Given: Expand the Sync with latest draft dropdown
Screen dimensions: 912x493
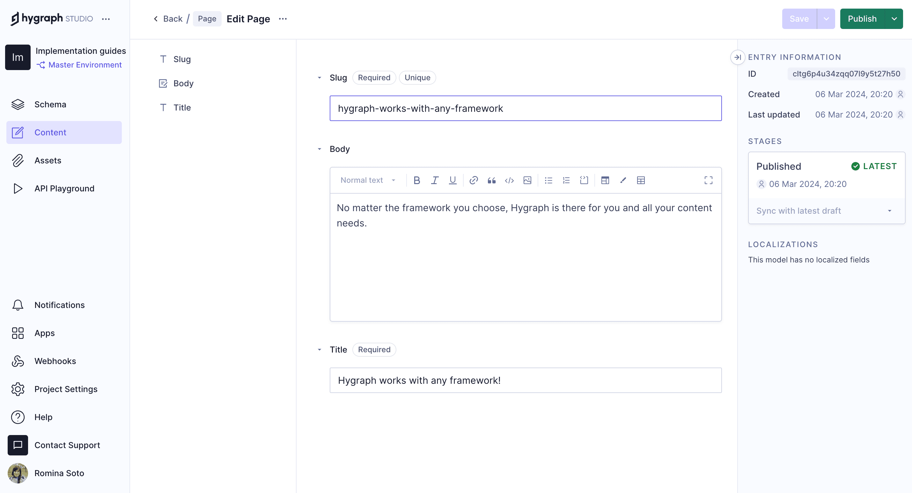Looking at the screenshot, I should tap(890, 211).
